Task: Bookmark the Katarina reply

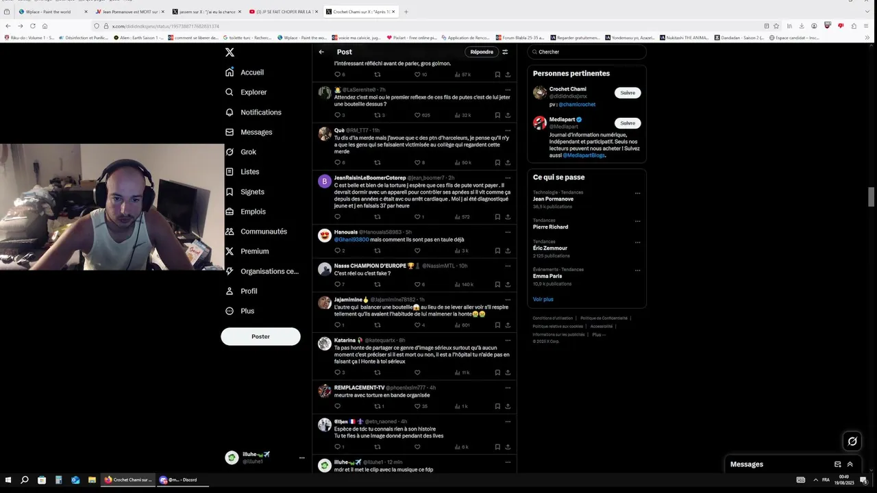Action: click(497, 372)
